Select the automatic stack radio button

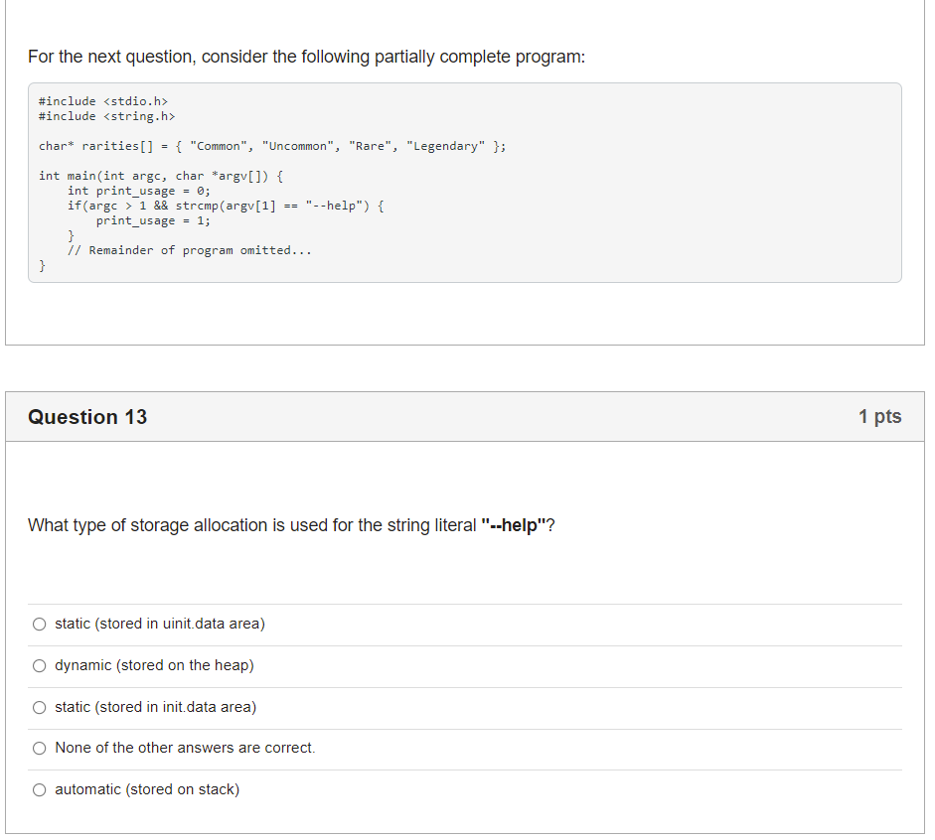[x=39, y=790]
